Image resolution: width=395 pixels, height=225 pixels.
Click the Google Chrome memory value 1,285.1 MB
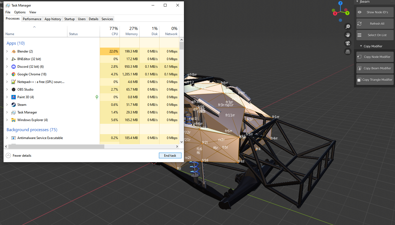[x=130, y=74]
